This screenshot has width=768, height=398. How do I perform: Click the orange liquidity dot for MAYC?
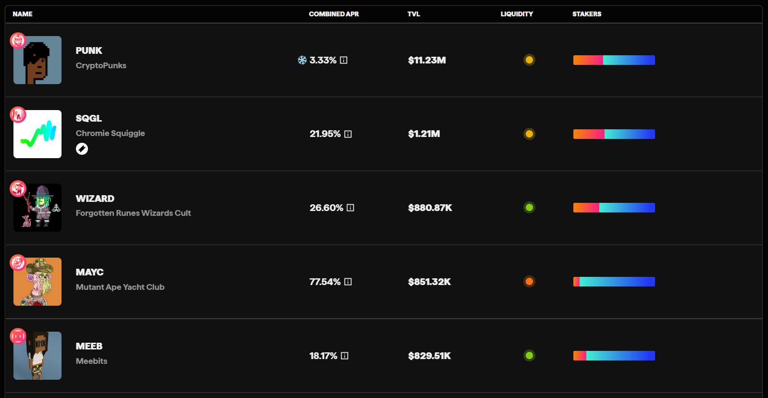529,282
